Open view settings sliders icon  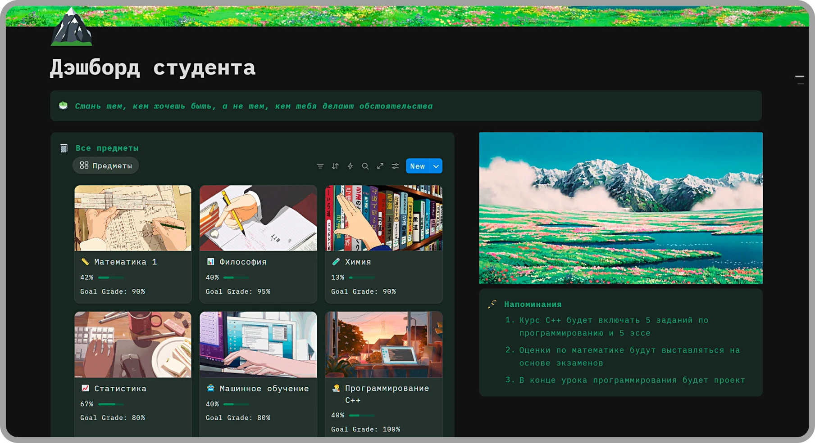click(395, 166)
